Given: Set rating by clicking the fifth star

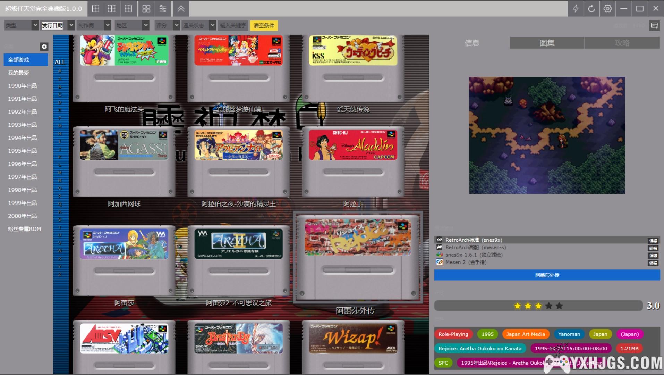Looking at the screenshot, I should coord(559,306).
